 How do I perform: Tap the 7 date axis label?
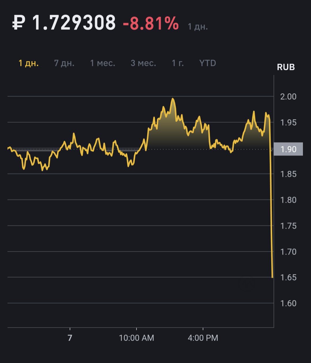[70, 338]
